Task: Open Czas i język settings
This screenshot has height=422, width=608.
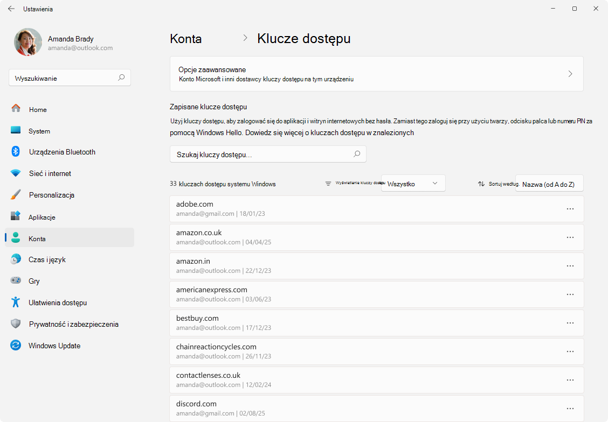Action: coord(70,259)
